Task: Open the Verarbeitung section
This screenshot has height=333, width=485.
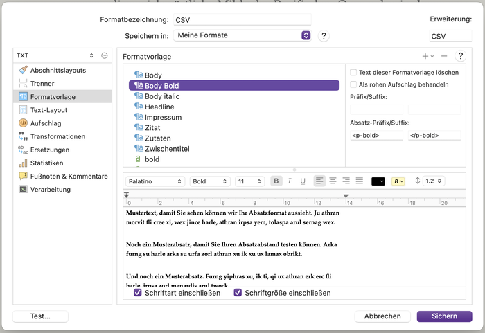Action: click(62, 190)
